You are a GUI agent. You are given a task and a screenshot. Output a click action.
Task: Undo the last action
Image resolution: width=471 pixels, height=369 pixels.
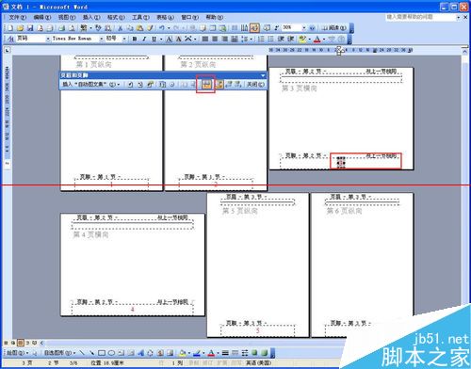[x=162, y=28]
